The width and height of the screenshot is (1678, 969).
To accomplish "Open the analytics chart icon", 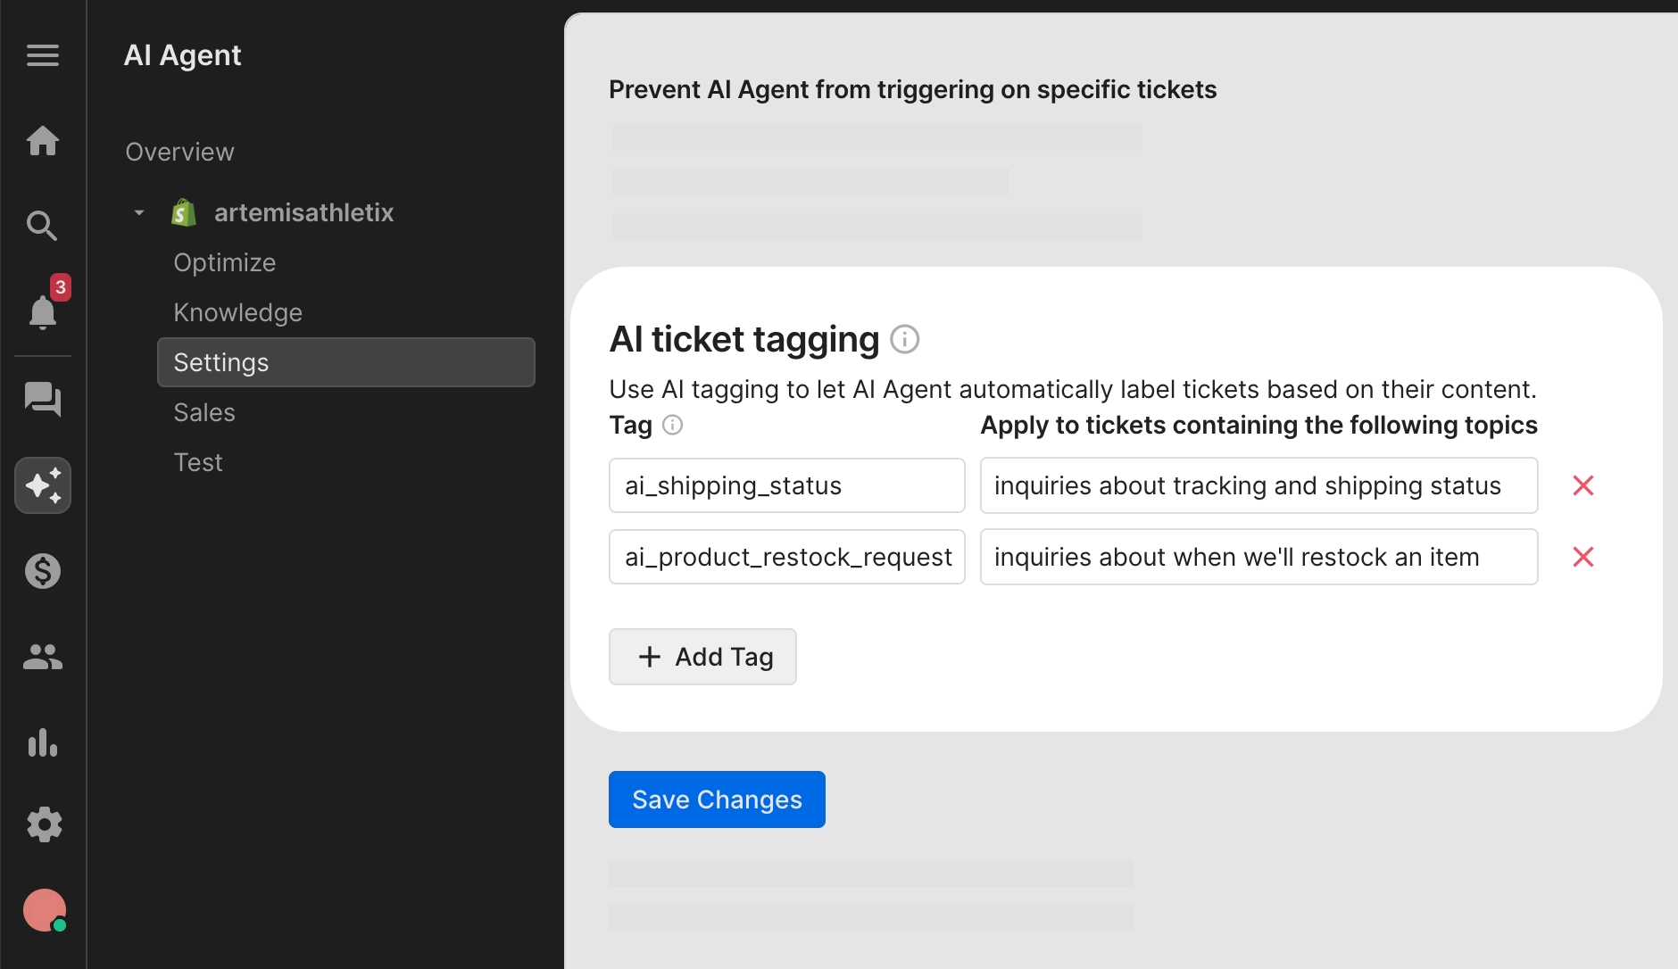I will click(x=42, y=743).
